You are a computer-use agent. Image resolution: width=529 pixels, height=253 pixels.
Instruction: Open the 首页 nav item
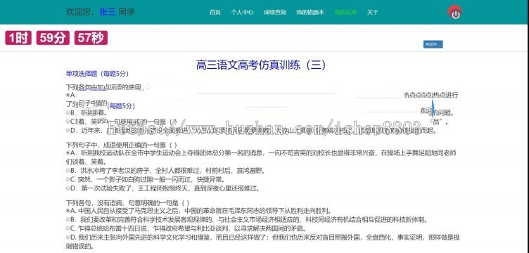(x=215, y=13)
